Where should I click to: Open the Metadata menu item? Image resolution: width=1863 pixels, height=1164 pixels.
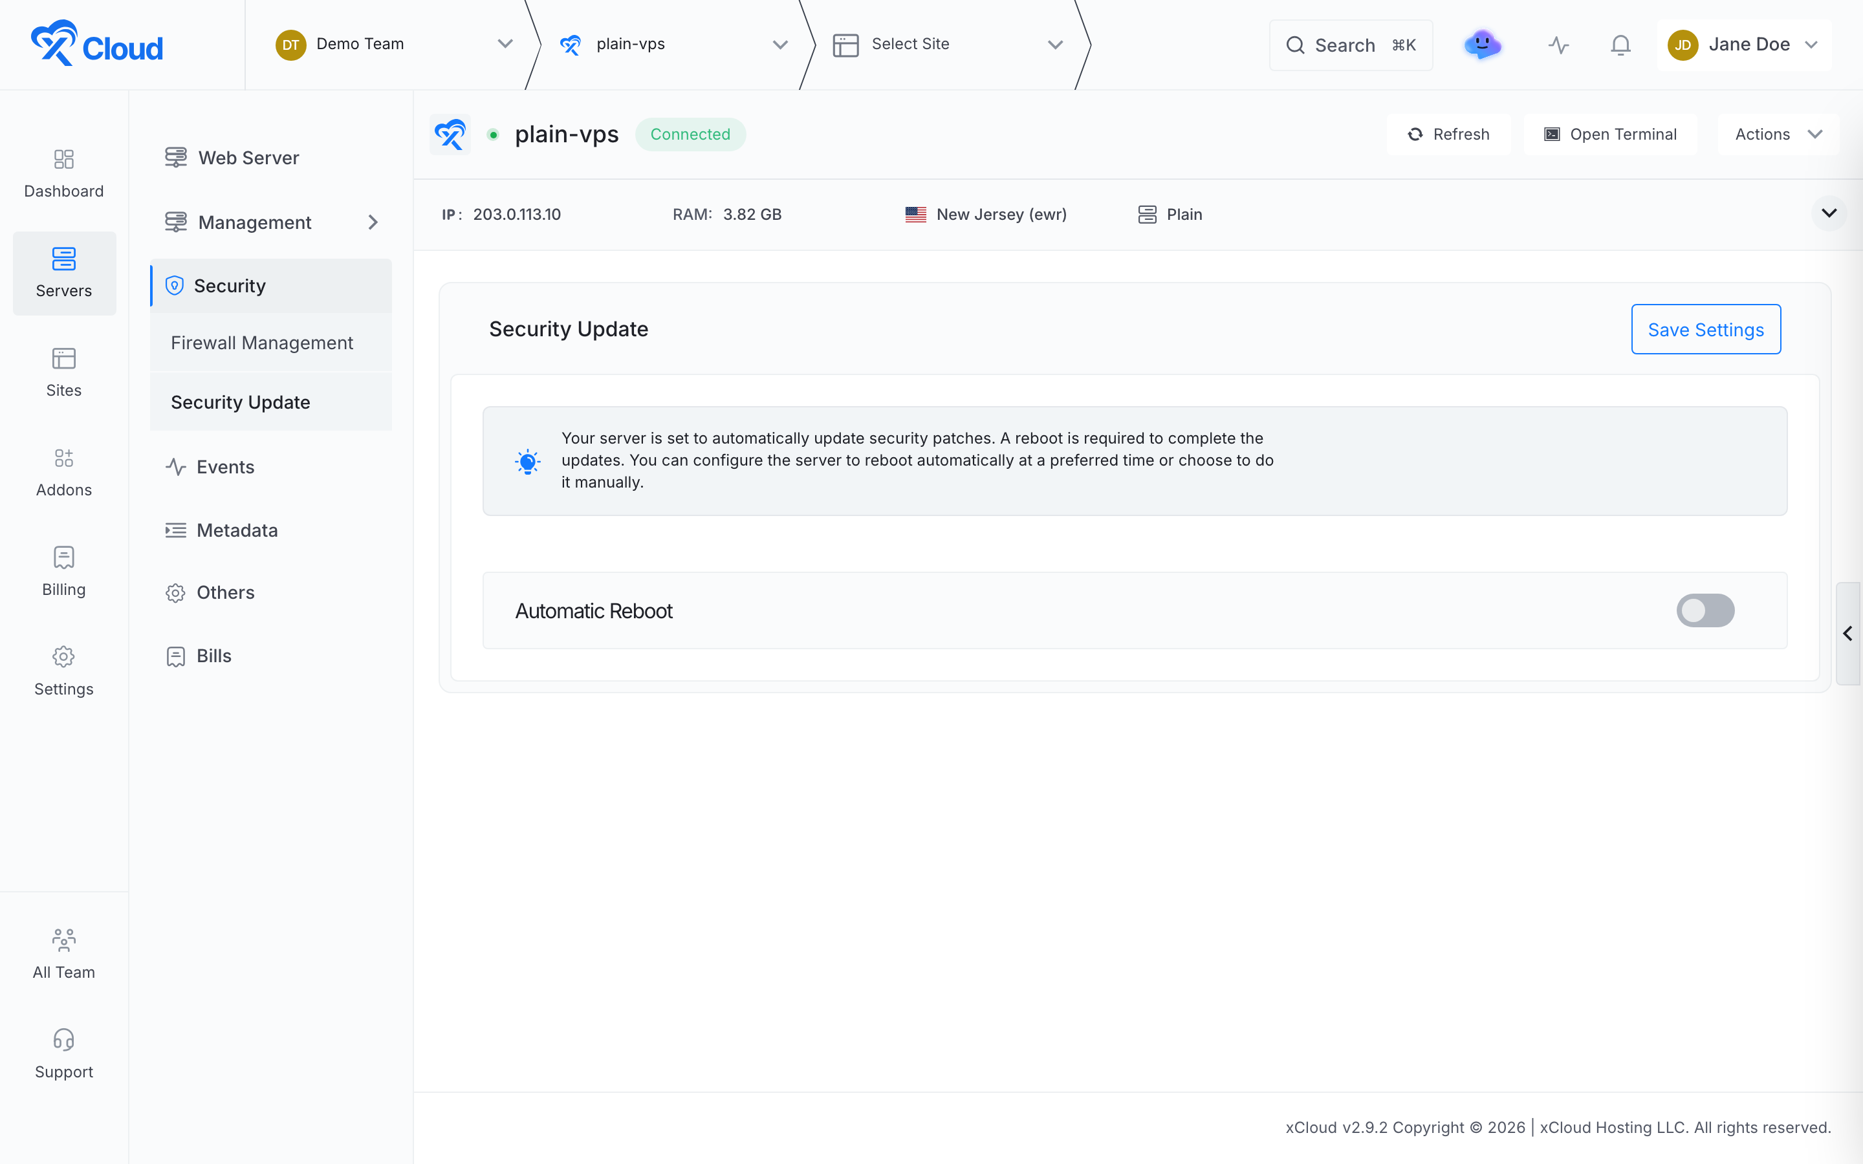coord(271,530)
